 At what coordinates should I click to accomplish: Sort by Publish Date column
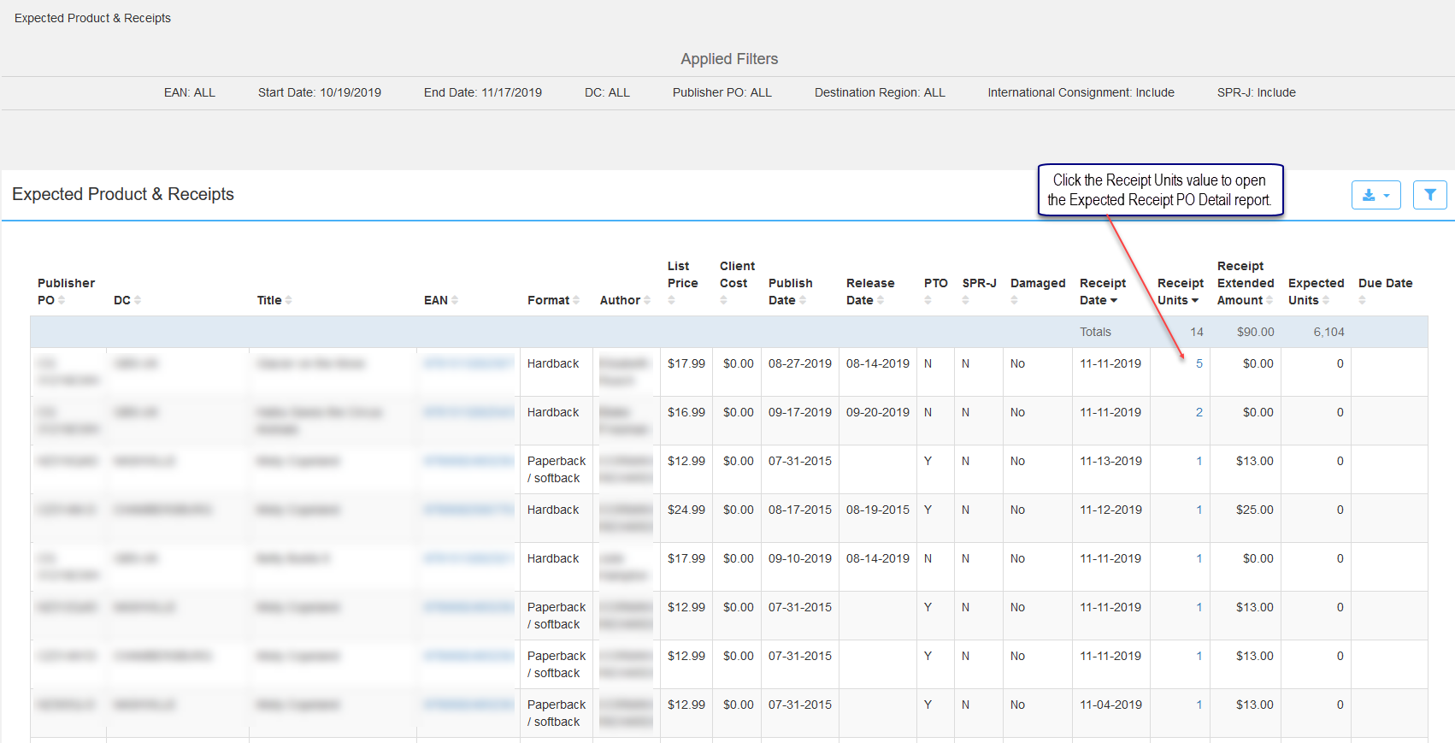click(803, 300)
